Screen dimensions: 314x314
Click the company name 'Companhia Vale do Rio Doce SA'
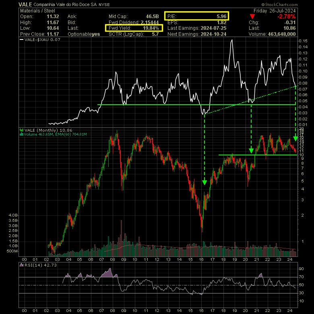pyautogui.click(x=65, y=4)
